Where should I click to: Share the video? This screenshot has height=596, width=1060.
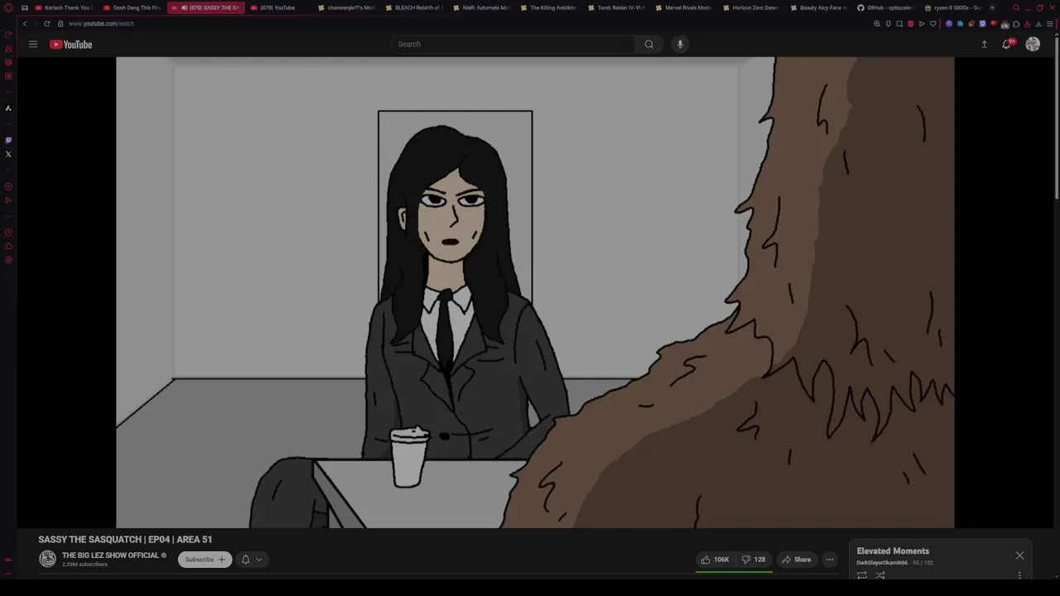coord(796,560)
